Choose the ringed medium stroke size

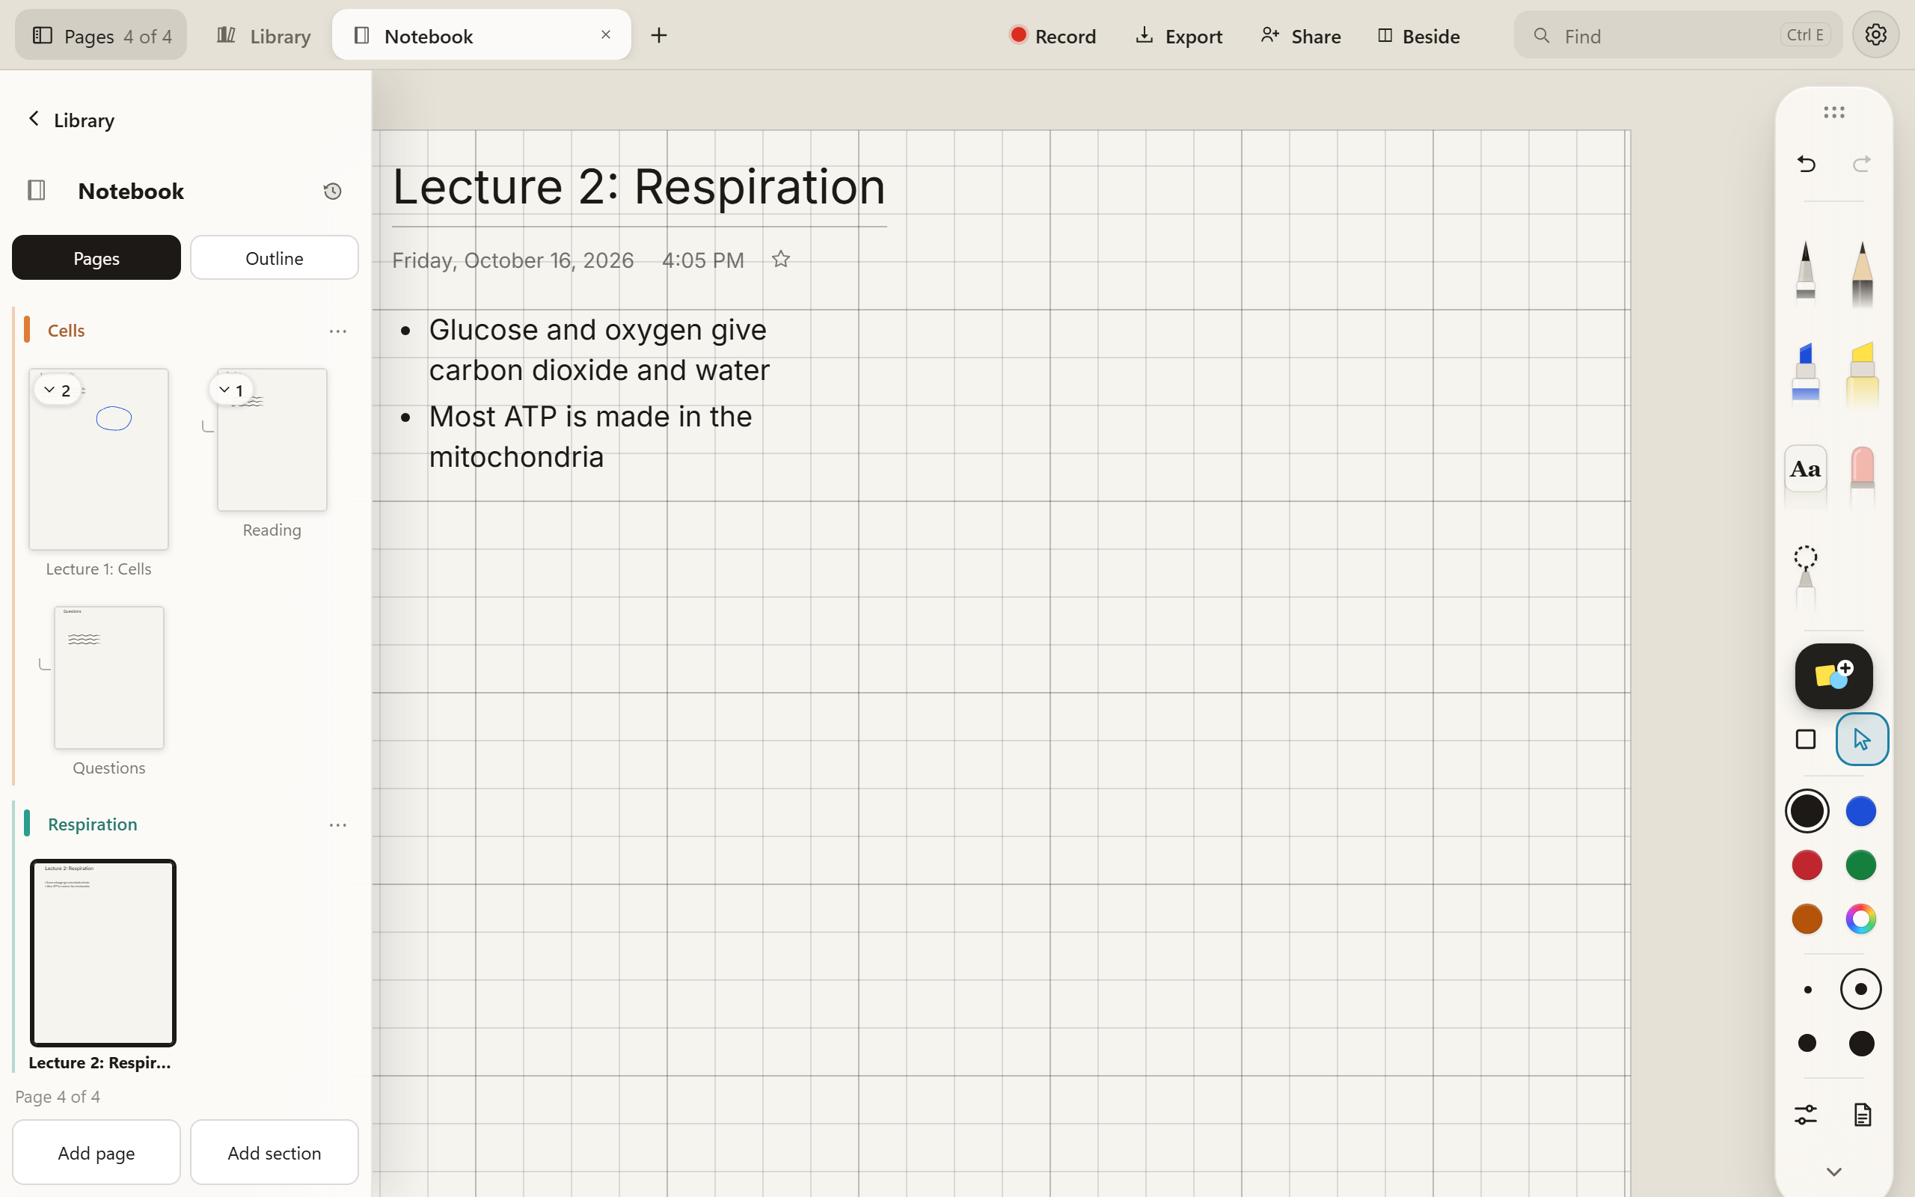pos(1860,990)
